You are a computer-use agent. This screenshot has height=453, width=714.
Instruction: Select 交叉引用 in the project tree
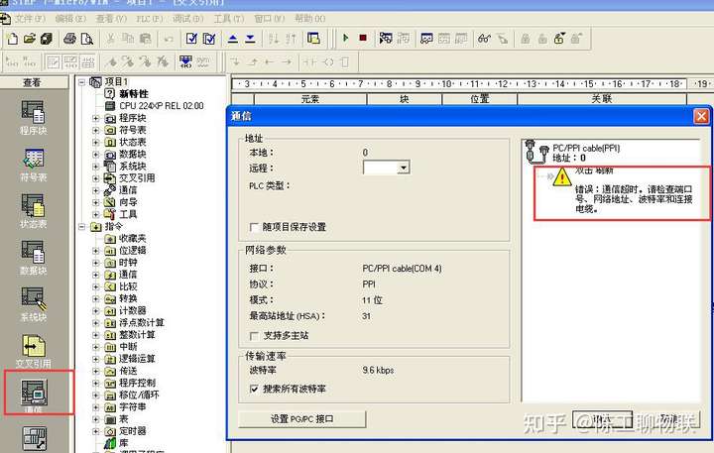pyautogui.click(x=137, y=178)
